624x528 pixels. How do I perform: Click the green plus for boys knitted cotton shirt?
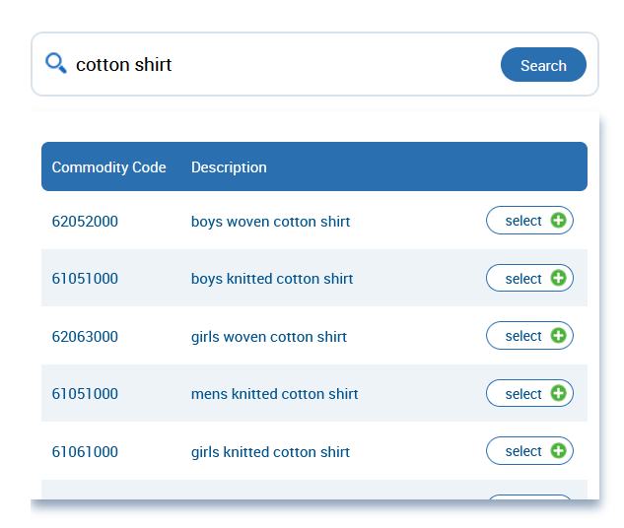point(558,278)
